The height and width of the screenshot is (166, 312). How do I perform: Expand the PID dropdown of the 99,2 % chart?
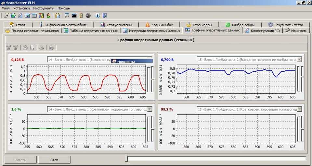(x=299, y=109)
